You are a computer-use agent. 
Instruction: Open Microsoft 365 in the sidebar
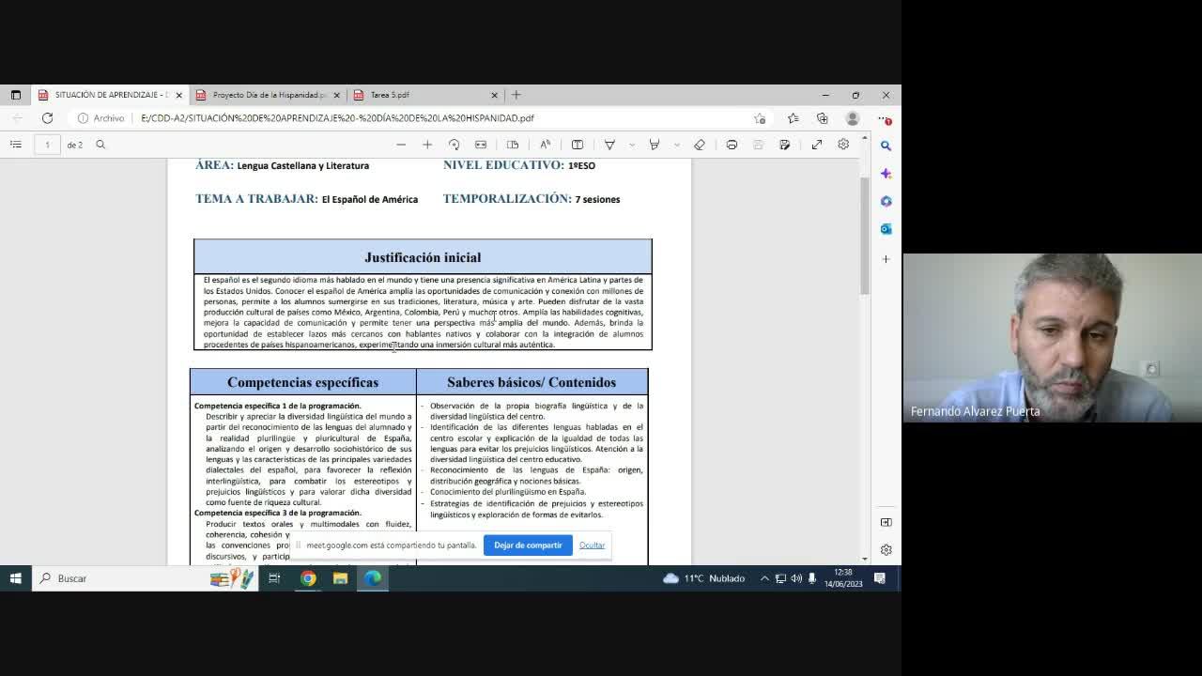tap(886, 201)
